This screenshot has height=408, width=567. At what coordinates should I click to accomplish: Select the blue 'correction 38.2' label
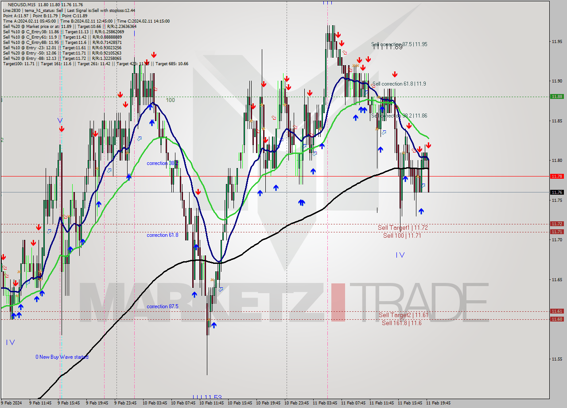163,163
